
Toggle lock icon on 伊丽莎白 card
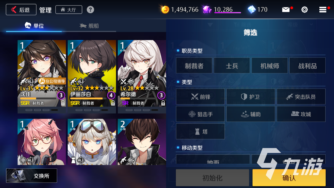[x=113, y=103]
